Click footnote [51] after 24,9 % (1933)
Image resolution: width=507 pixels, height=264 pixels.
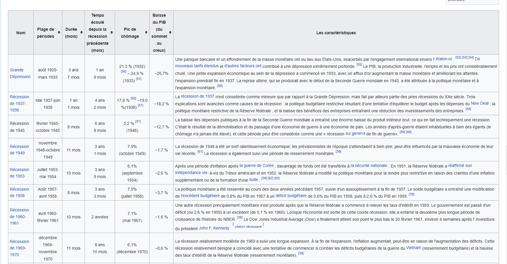coord(139,79)
